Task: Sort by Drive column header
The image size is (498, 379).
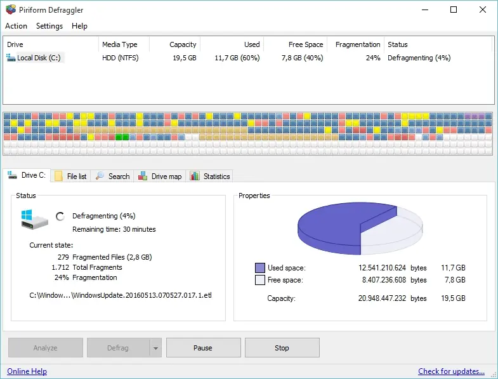Action: pos(51,44)
